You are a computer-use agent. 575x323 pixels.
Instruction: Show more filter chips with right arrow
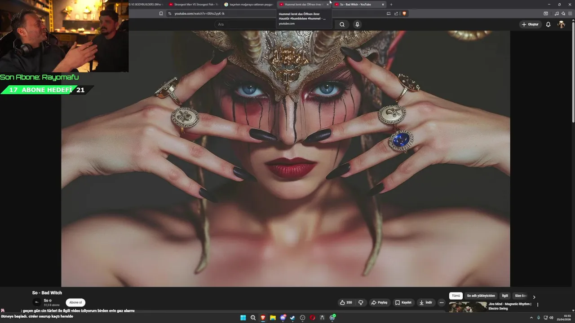[534, 297]
